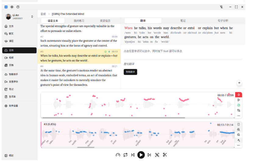Toggle the pin window icon
The height and width of the screenshot is (161, 255).
[x=221, y=7]
